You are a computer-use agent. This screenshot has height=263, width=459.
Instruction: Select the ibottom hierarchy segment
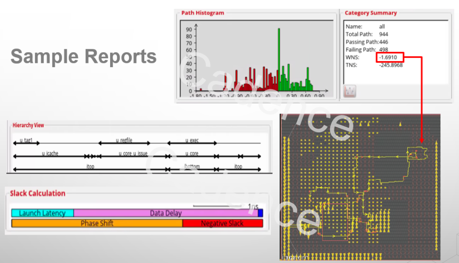[192, 169]
